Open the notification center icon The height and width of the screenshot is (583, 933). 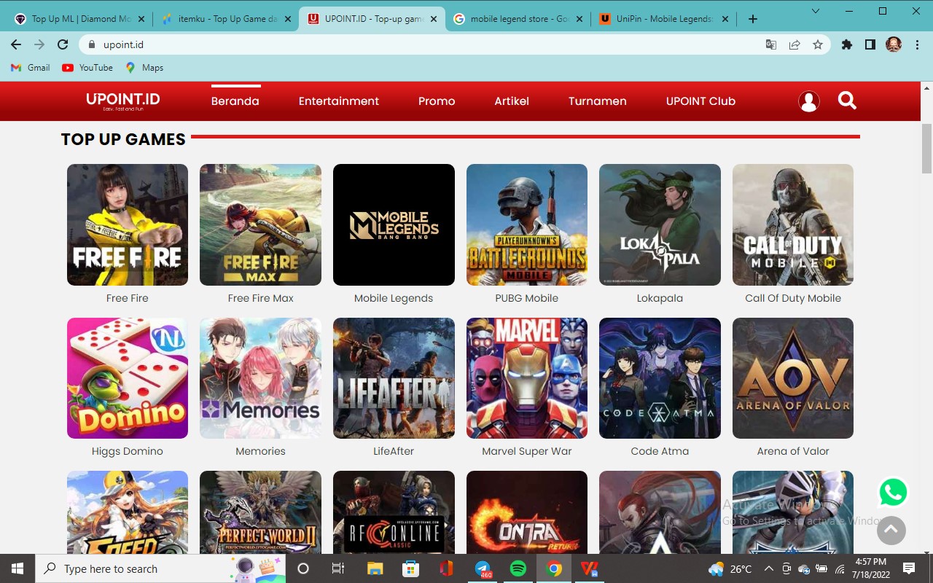pyautogui.click(x=909, y=568)
